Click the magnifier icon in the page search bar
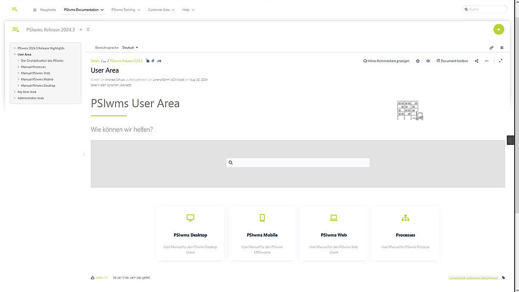Viewport: 519px width, 292px height. (x=231, y=162)
